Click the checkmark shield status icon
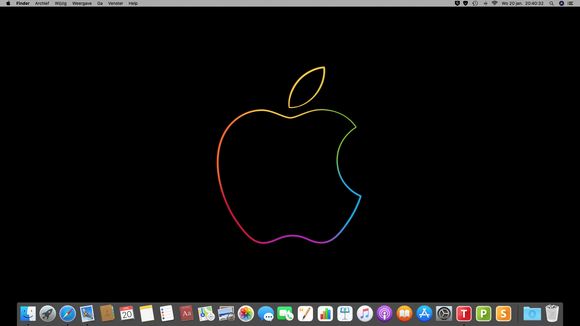 click(x=466, y=3)
